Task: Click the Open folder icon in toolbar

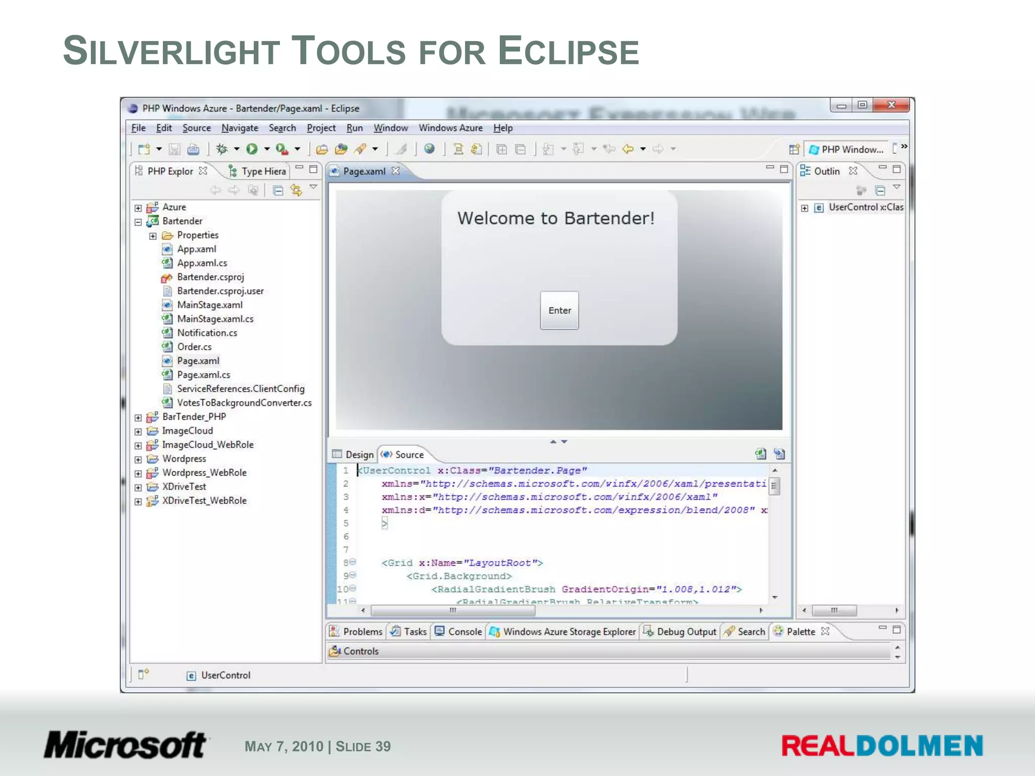Action: tap(322, 149)
